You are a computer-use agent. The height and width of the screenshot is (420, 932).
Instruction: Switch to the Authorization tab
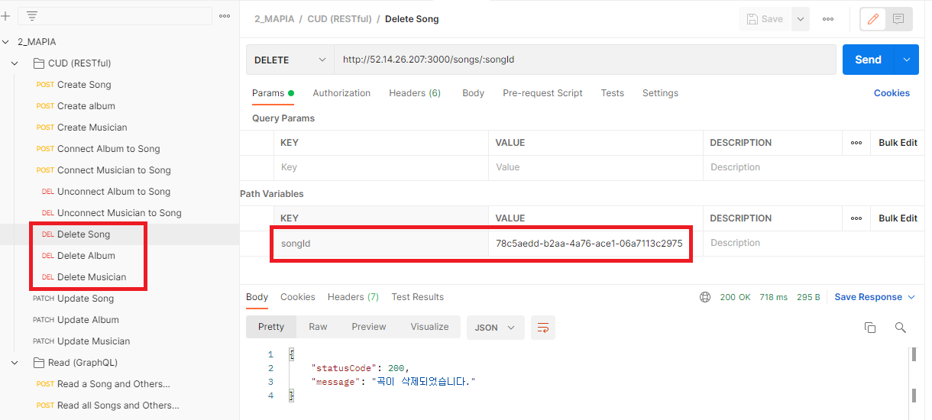point(341,93)
